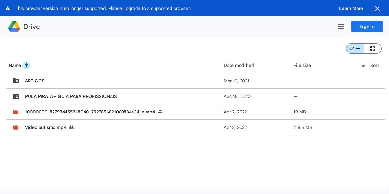The width and height of the screenshot is (389, 194).
Task: Open the Sort options menu
Action: (x=371, y=65)
